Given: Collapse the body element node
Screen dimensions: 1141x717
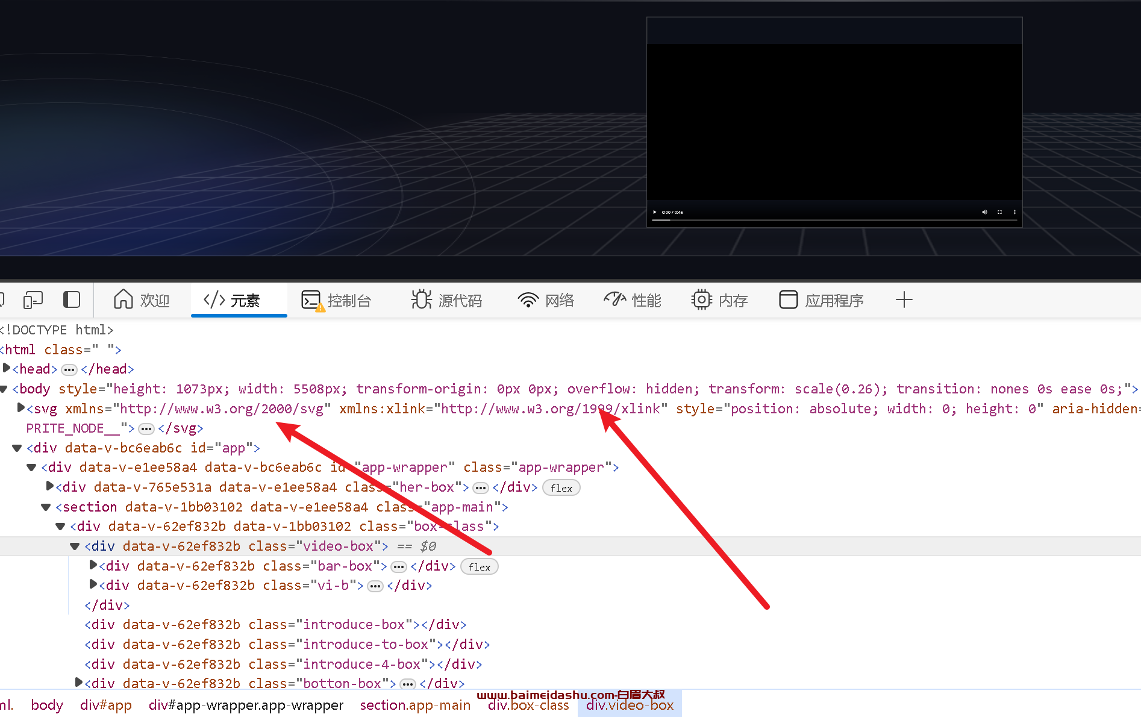Looking at the screenshot, I should tap(4, 389).
